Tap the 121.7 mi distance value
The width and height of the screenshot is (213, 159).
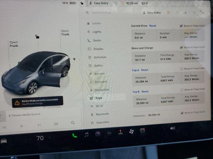(x=140, y=60)
